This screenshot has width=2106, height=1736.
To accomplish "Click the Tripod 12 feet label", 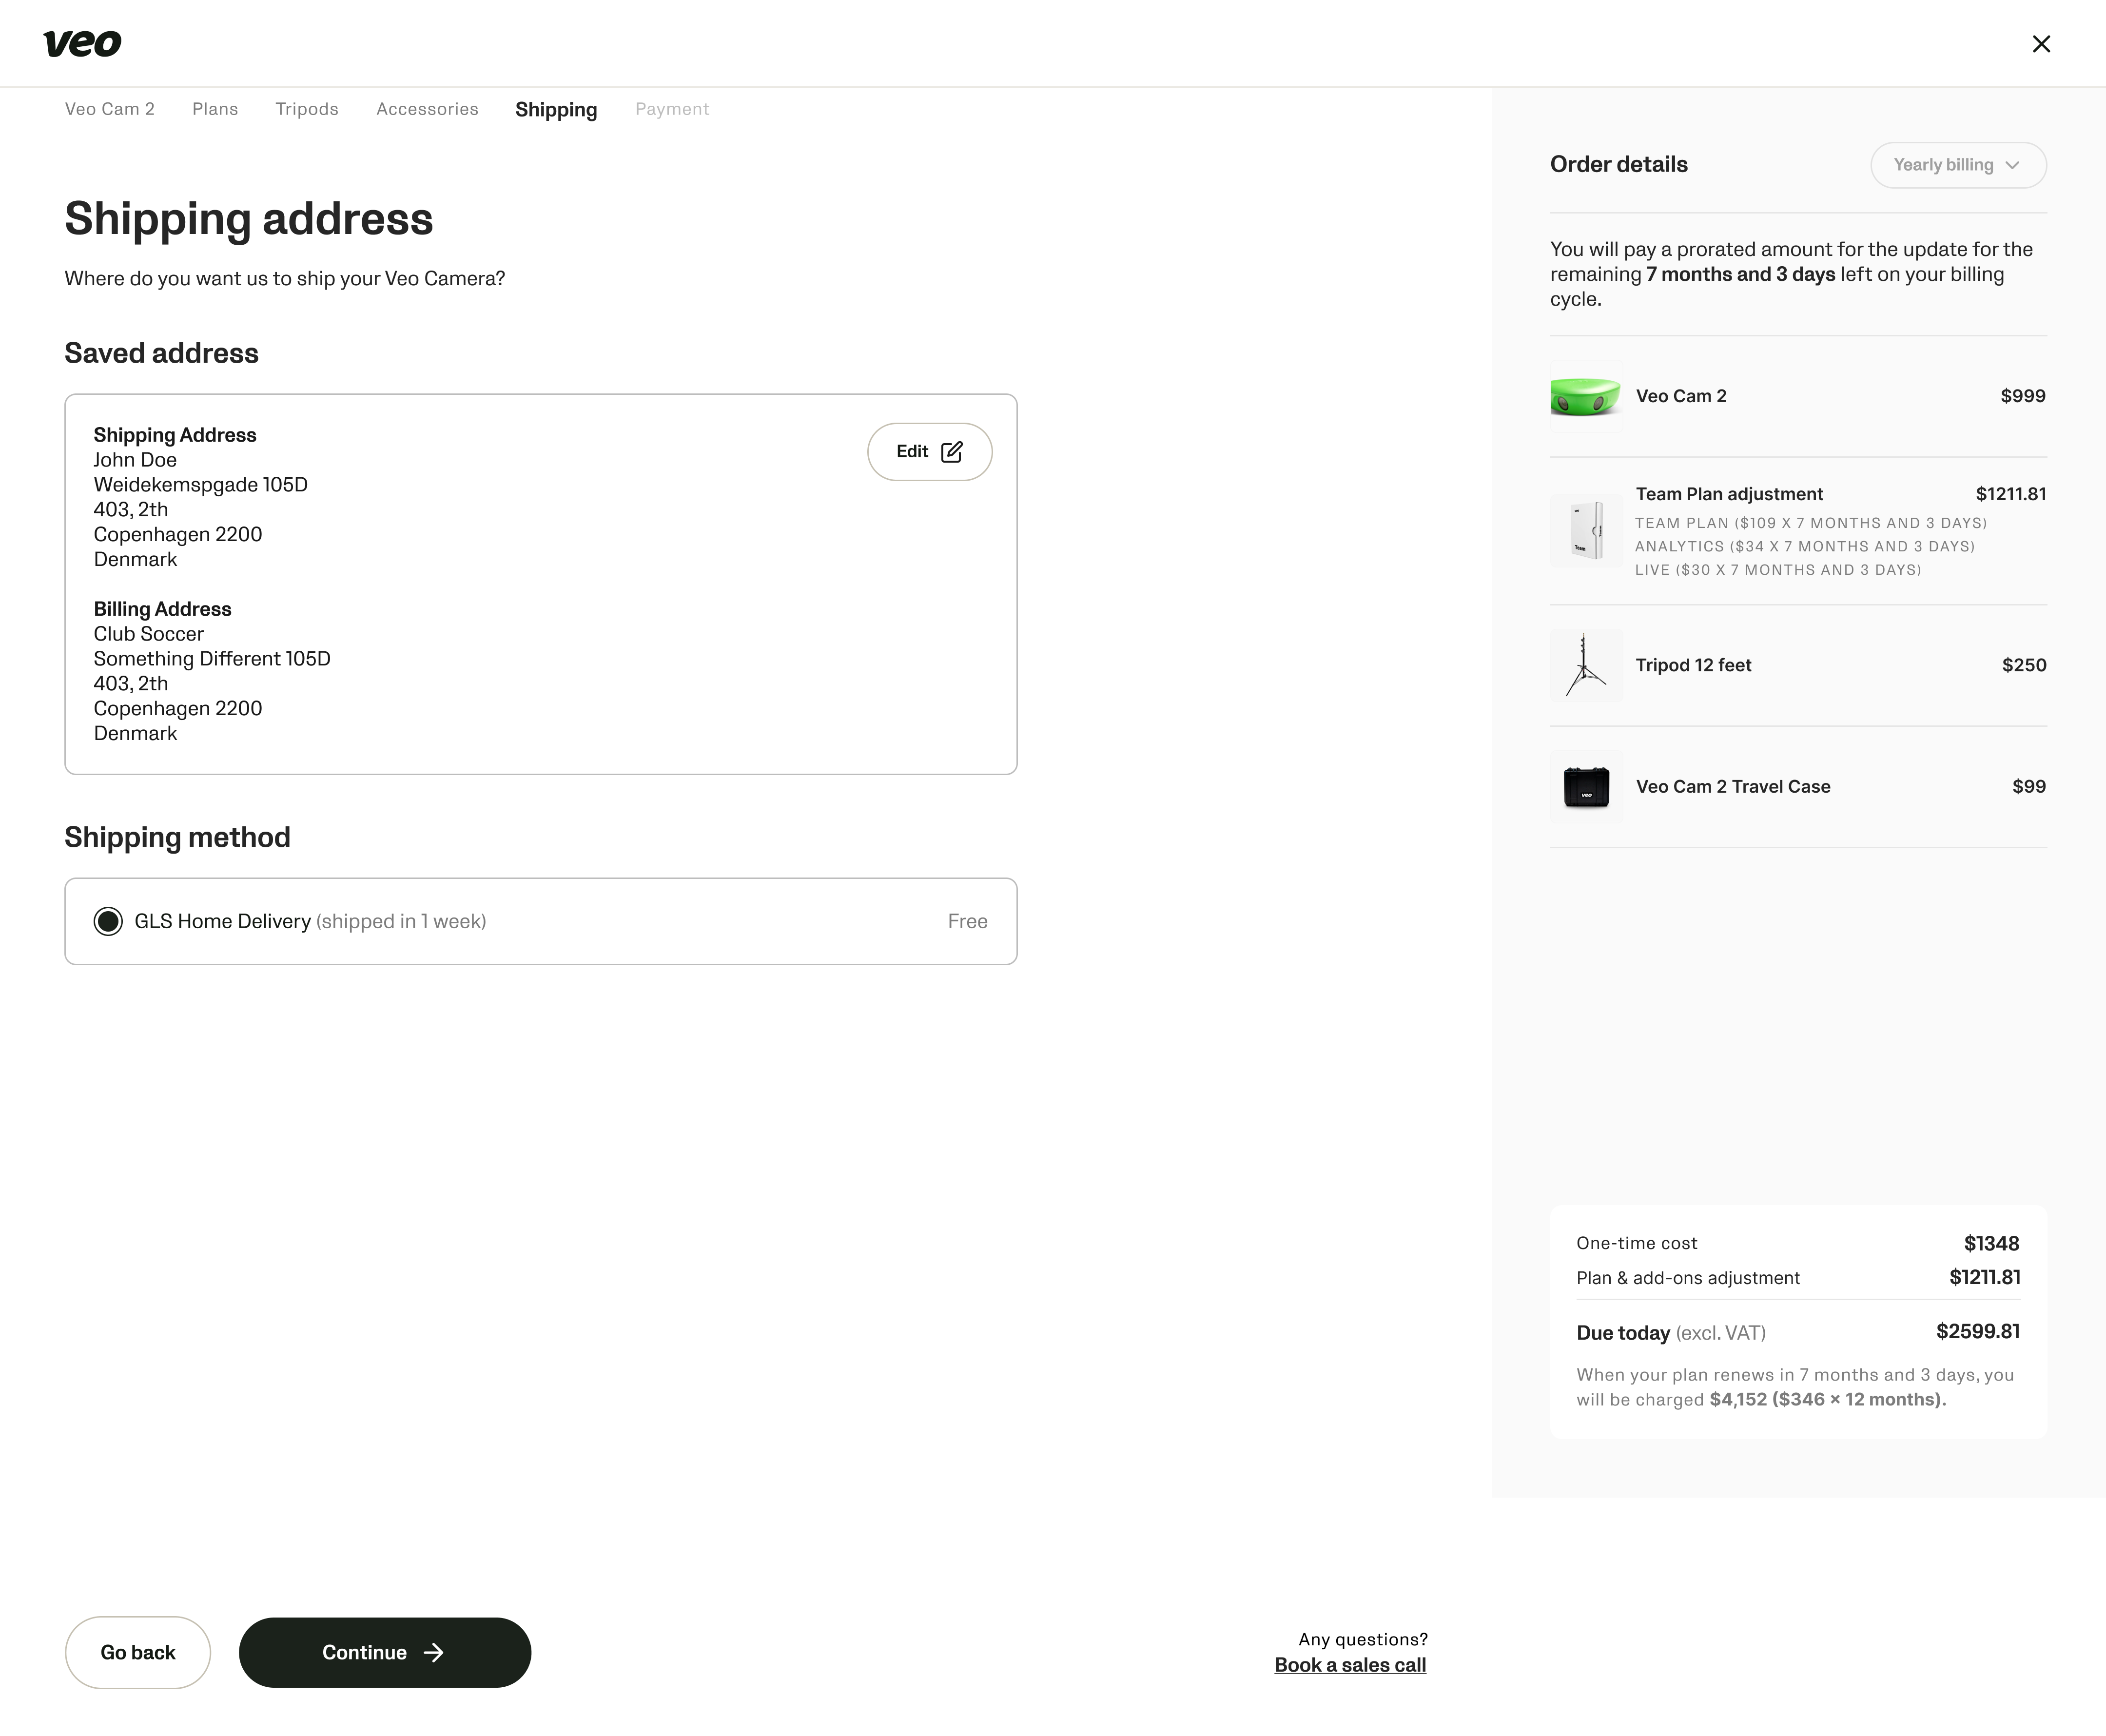I will pos(1693,665).
